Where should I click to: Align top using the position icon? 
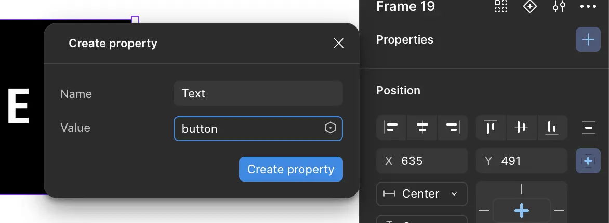click(x=491, y=127)
